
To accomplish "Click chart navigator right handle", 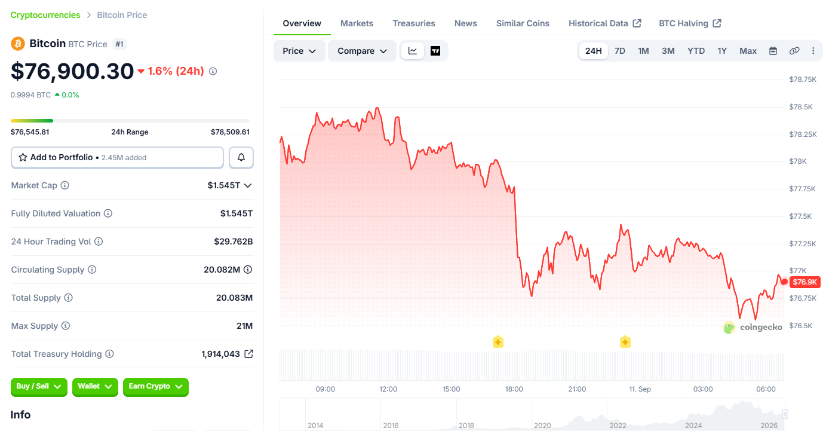I will click(x=785, y=414).
